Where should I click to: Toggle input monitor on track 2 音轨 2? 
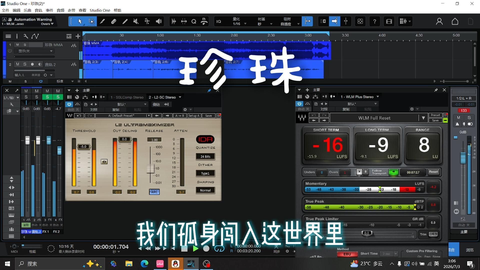pos(40,64)
